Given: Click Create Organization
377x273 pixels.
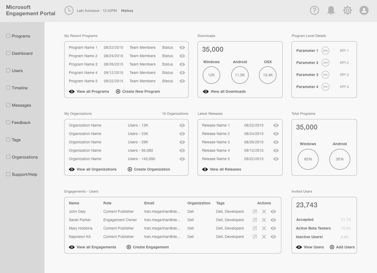Looking at the screenshot, I should tap(149, 169).
